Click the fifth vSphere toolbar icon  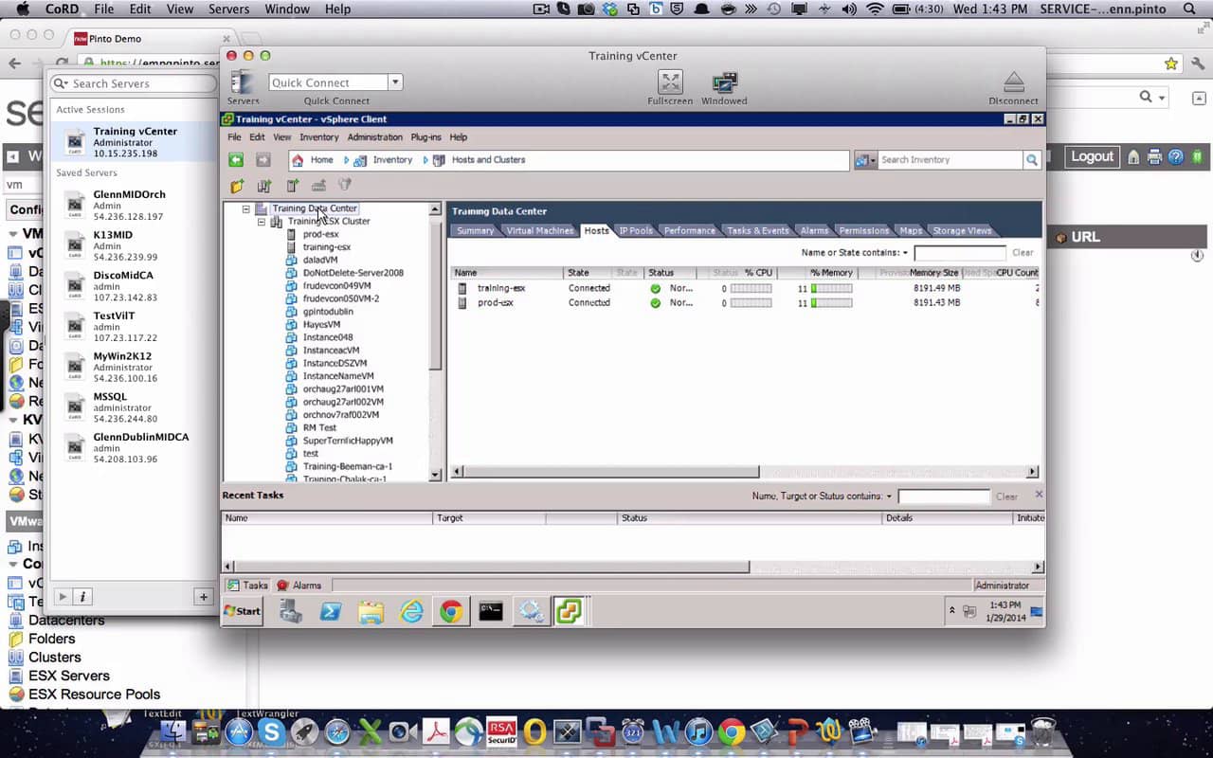click(x=345, y=186)
